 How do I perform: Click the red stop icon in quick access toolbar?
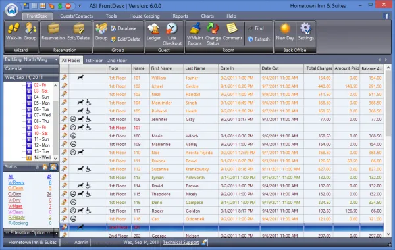(68, 6)
